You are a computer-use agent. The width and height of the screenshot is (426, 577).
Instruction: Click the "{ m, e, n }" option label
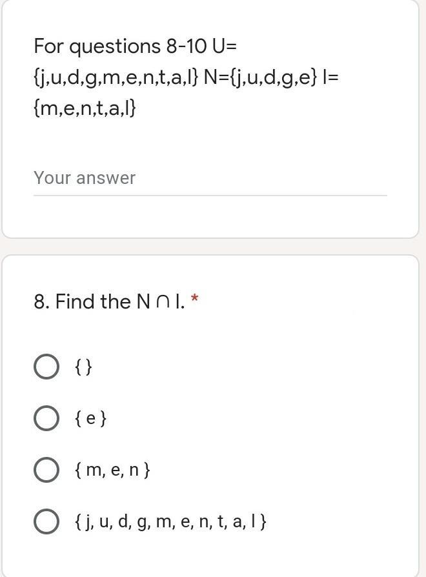112,469
